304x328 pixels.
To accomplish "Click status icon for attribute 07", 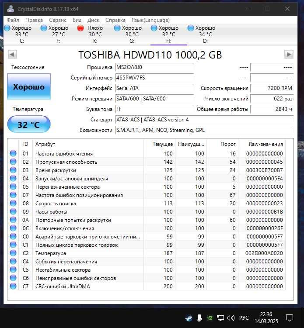I will tap(13, 195).
